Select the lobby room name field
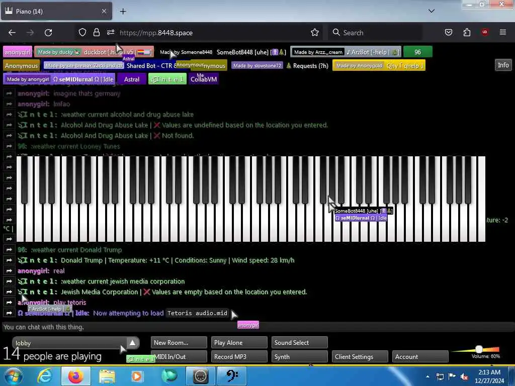This screenshot has width=515, height=386. (69, 343)
